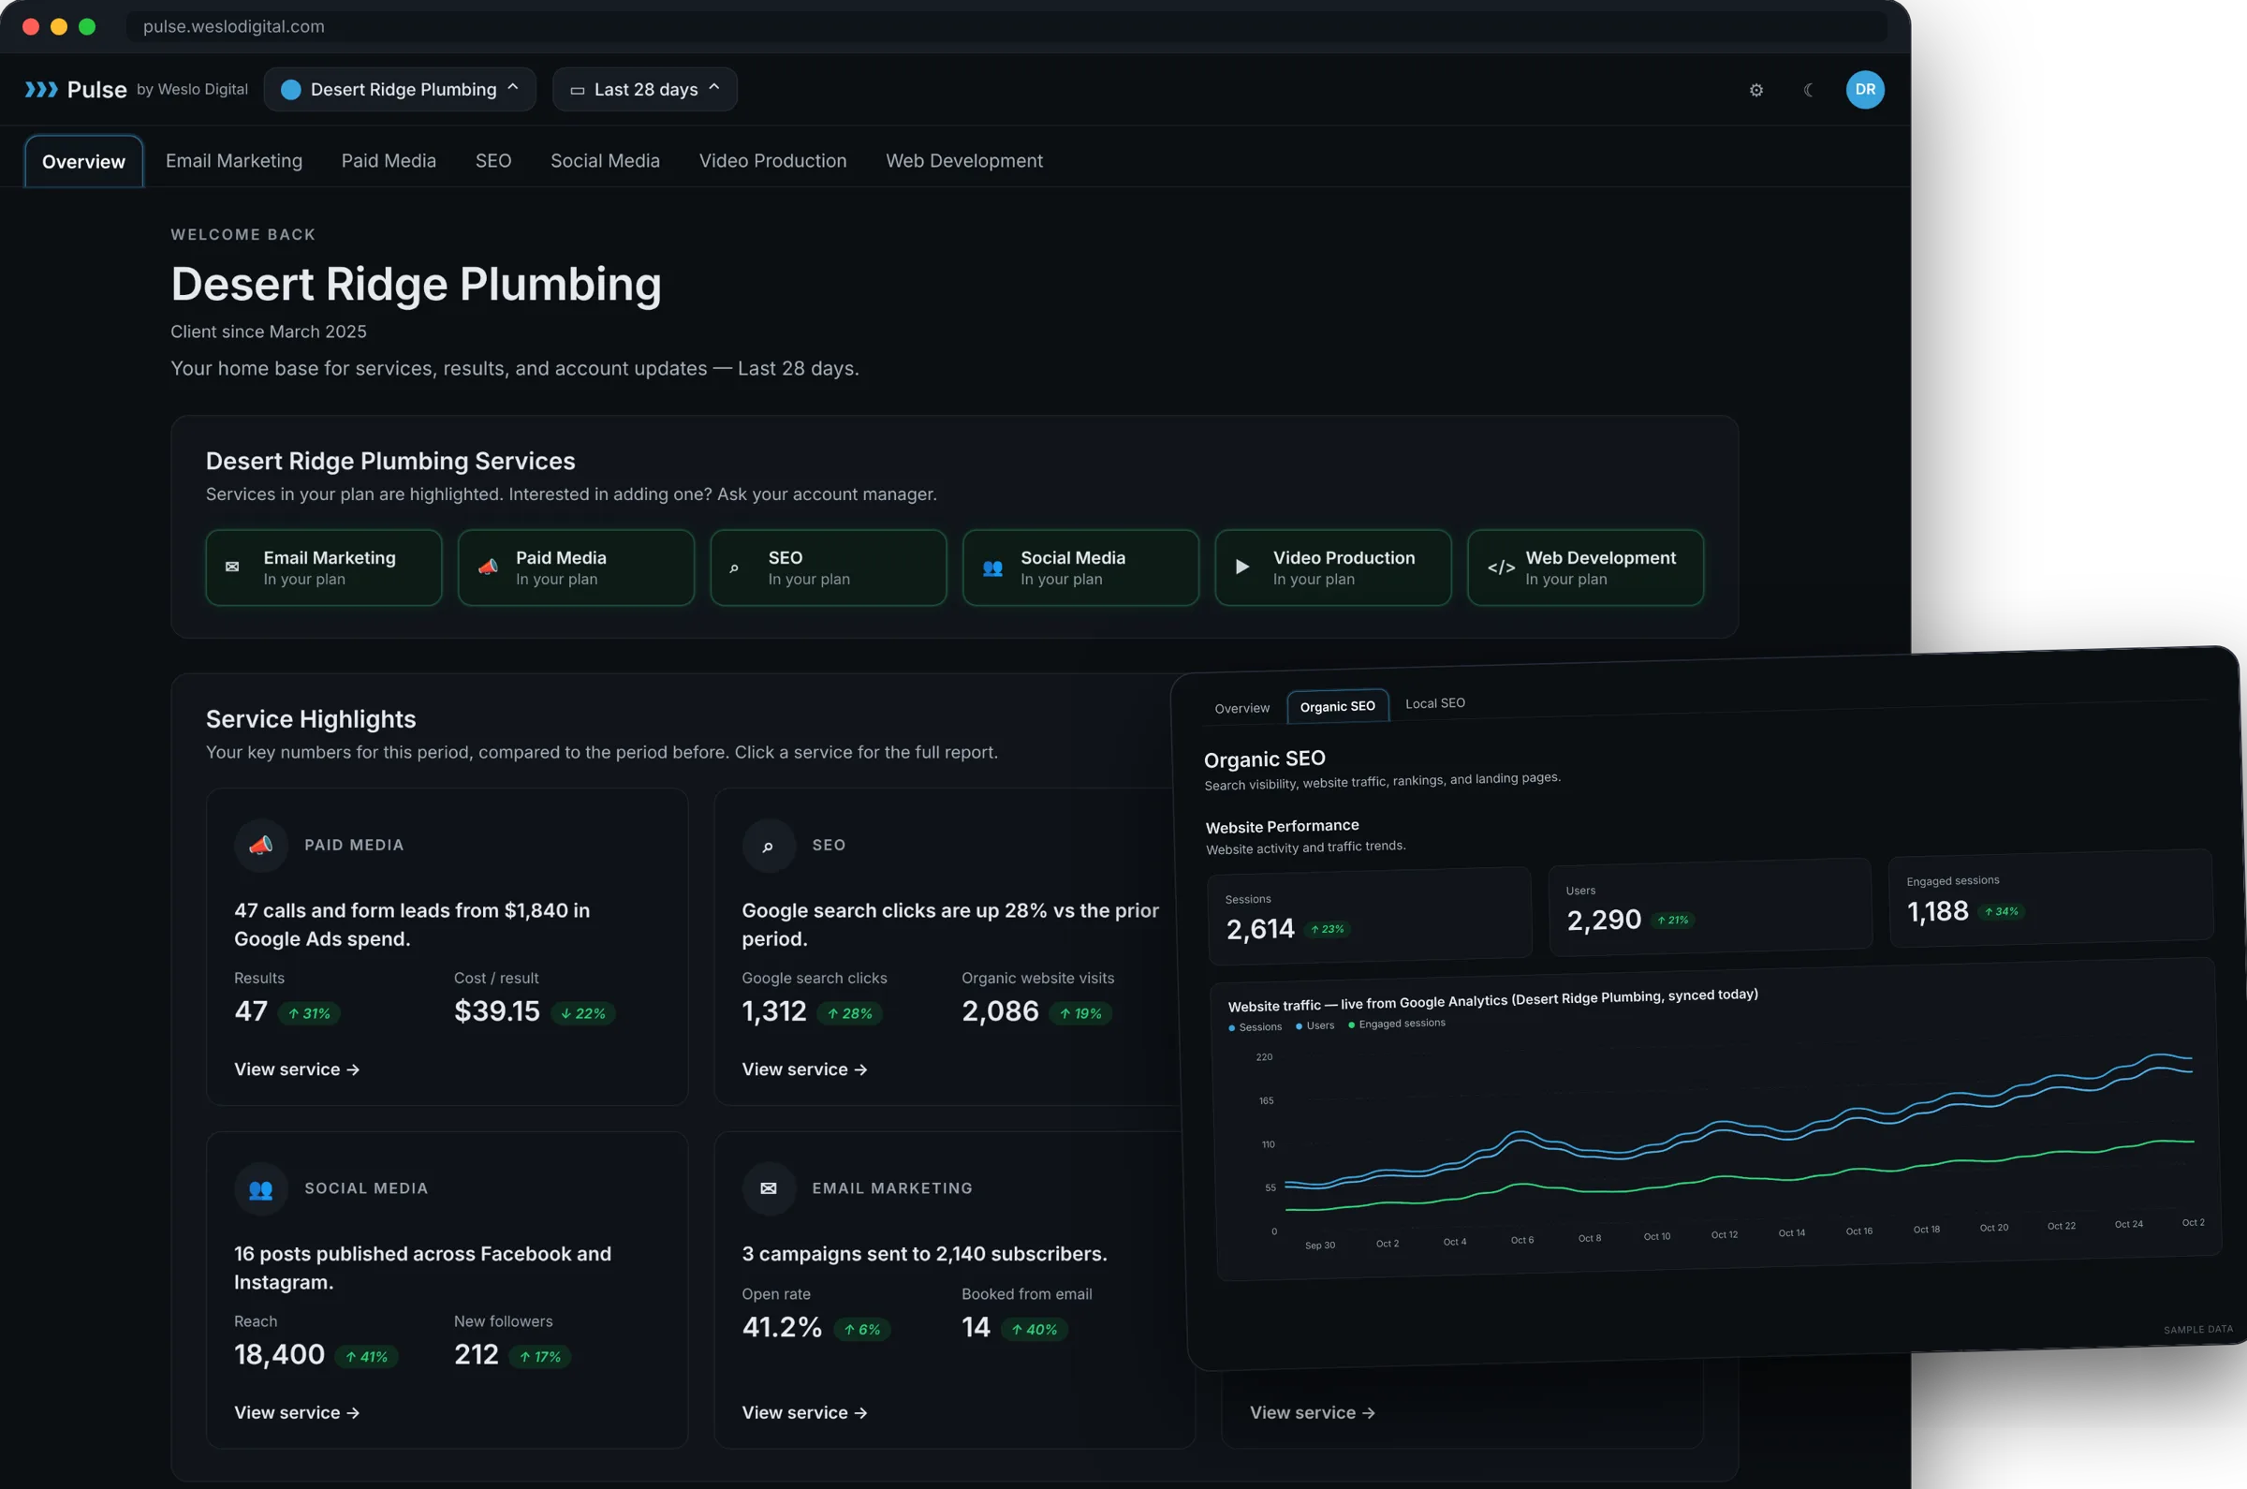Open the Social Media plan card
Viewport: 2247px width, 1489px height.
[x=1081, y=568]
